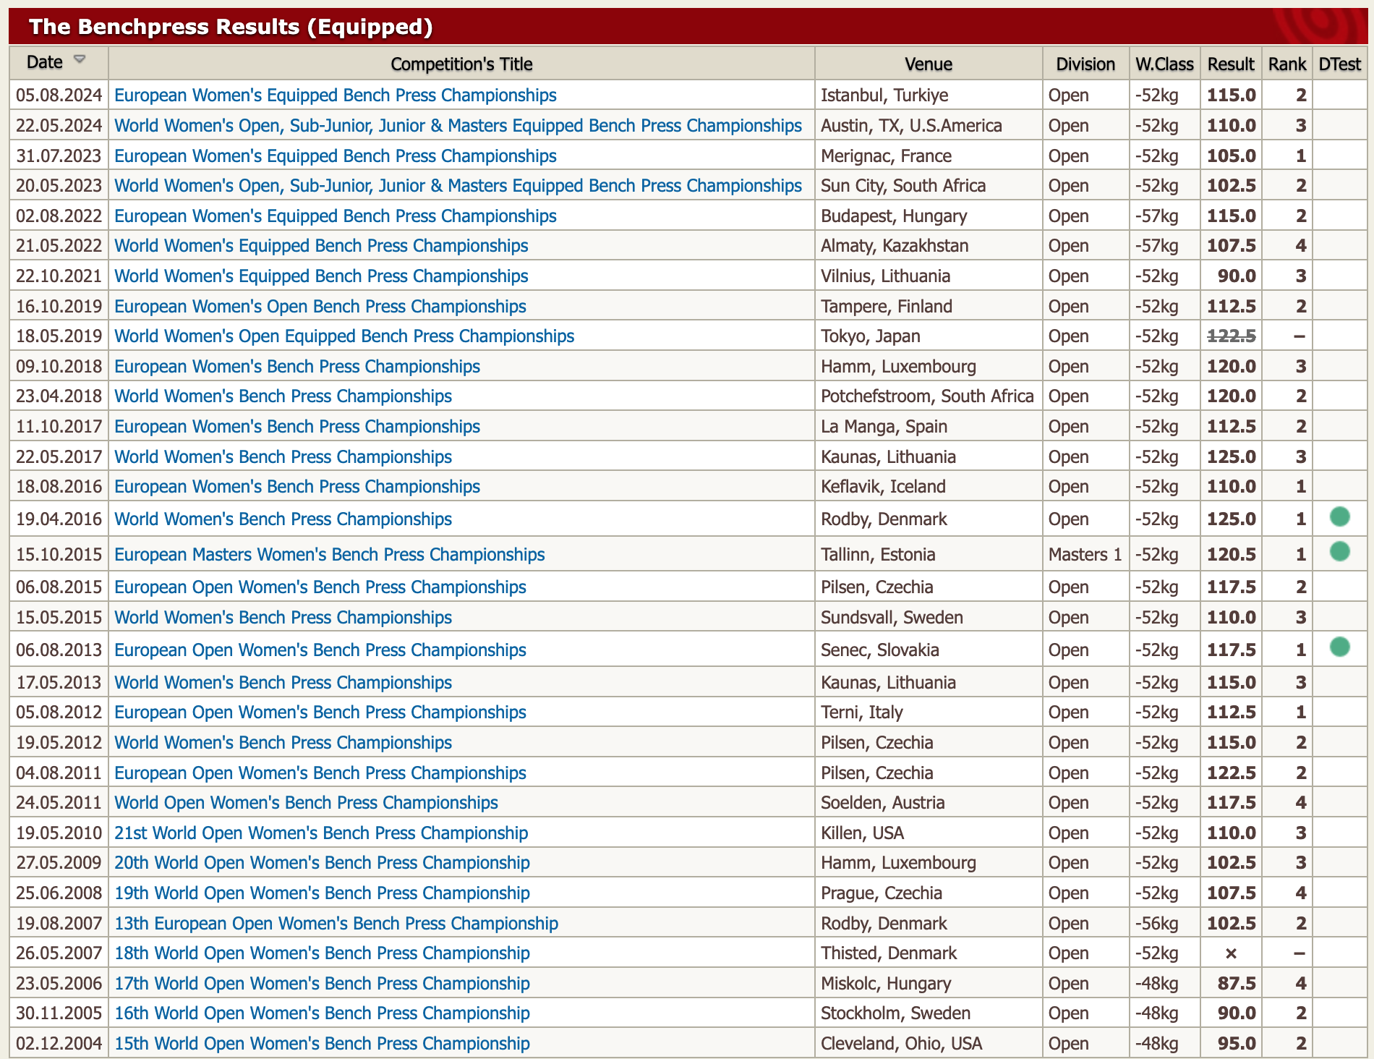This screenshot has height=1059, width=1374.
Task: Open 05.08.2024 European Women's Equipped Bench Press Championships
Action: pos(336,95)
